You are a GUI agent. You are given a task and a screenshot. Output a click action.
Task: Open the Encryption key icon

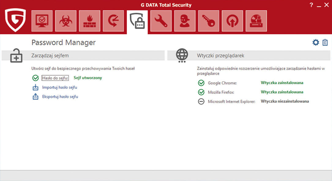(x=209, y=21)
